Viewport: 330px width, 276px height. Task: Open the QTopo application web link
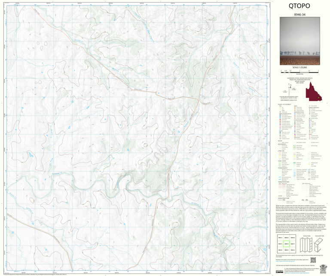point(284,261)
